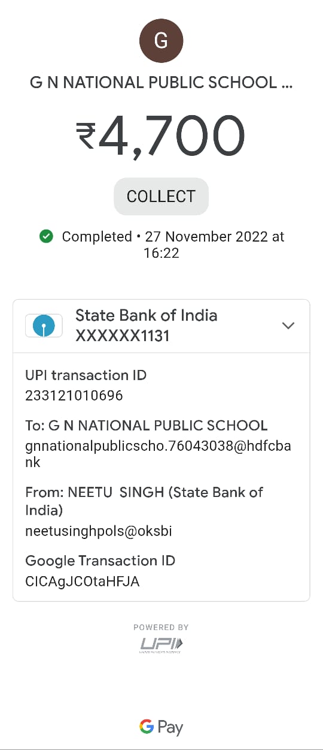This screenshot has width=323, height=750.
Task: Tap the rupee symbol beside 4,700
Action: tap(86, 137)
